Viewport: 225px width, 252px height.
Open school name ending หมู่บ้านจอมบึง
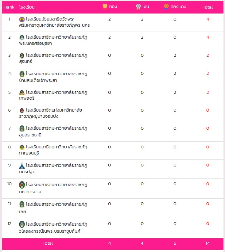click(51, 113)
